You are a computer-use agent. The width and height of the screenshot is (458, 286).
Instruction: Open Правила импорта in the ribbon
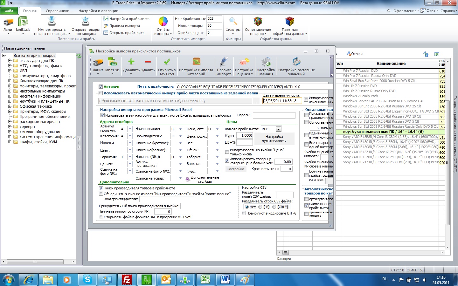tap(122, 26)
